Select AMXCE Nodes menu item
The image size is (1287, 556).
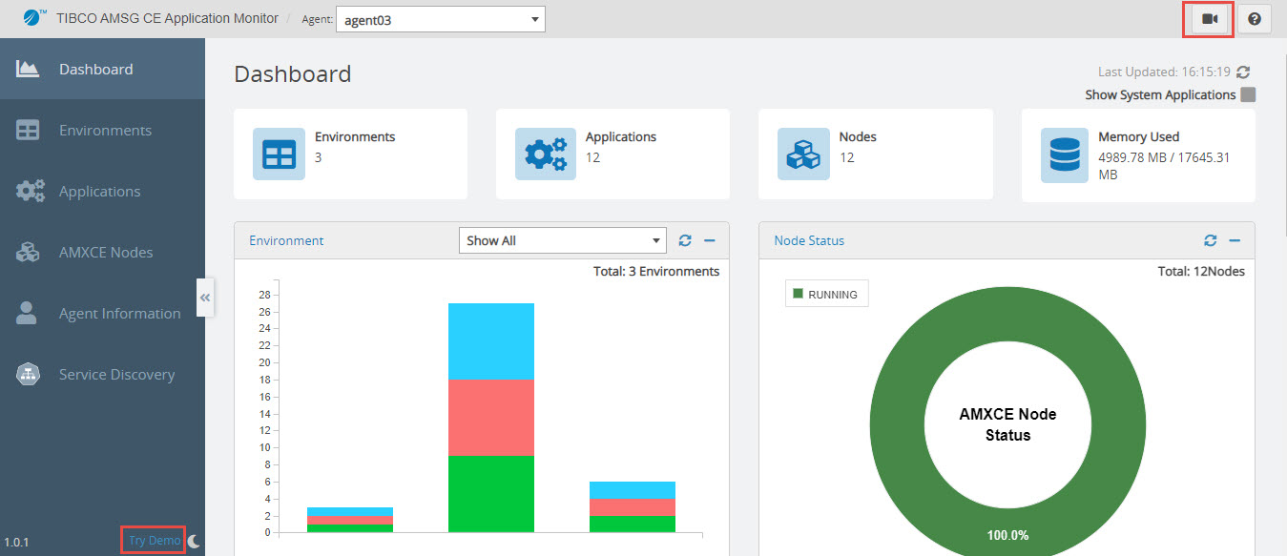point(102,252)
